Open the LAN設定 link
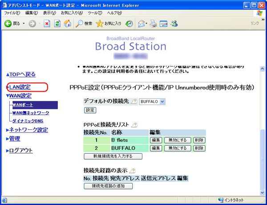The width and height of the screenshot is (267, 205). (20, 87)
